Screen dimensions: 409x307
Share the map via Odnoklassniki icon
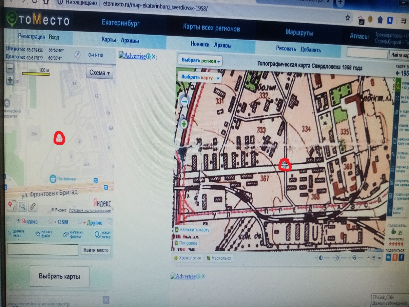[x=395, y=258]
